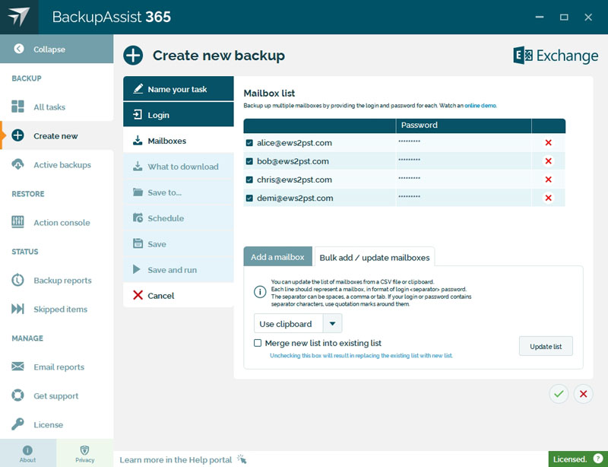Click the Save and run play icon
This screenshot has height=467, width=608.
tap(137, 269)
